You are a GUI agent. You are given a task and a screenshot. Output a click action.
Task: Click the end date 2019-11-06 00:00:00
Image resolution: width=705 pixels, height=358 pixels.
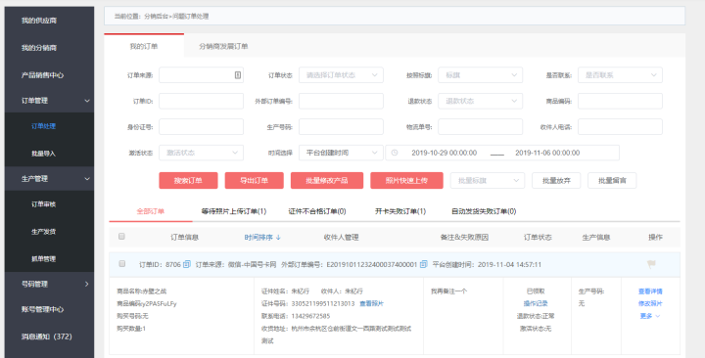[x=547, y=153]
